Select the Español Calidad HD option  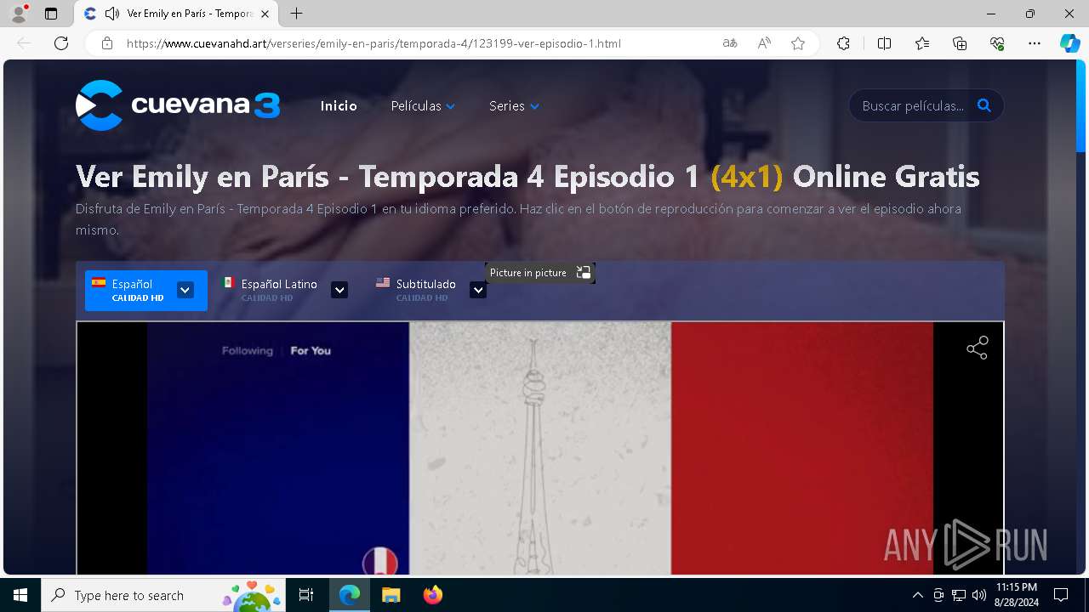[x=138, y=290]
